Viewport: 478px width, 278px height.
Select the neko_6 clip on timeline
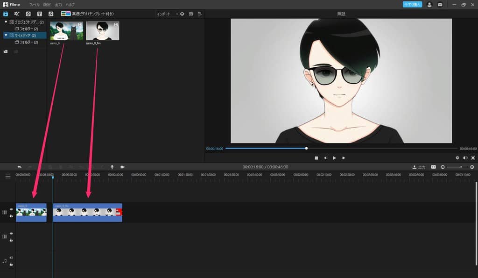tap(31, 213)
